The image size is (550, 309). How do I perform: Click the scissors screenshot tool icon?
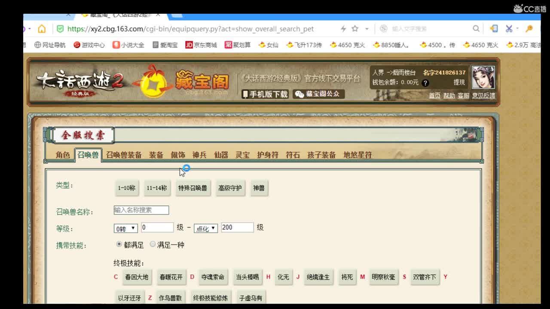point(509,29)
